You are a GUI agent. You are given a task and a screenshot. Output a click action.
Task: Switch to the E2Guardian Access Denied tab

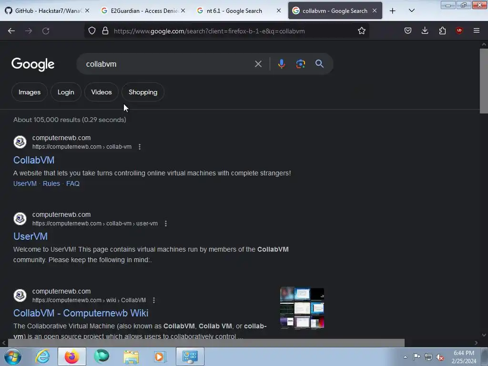pos(143,10)
